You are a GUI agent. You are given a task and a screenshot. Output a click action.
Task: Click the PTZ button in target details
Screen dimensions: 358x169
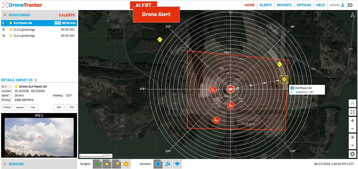point(72,107)
